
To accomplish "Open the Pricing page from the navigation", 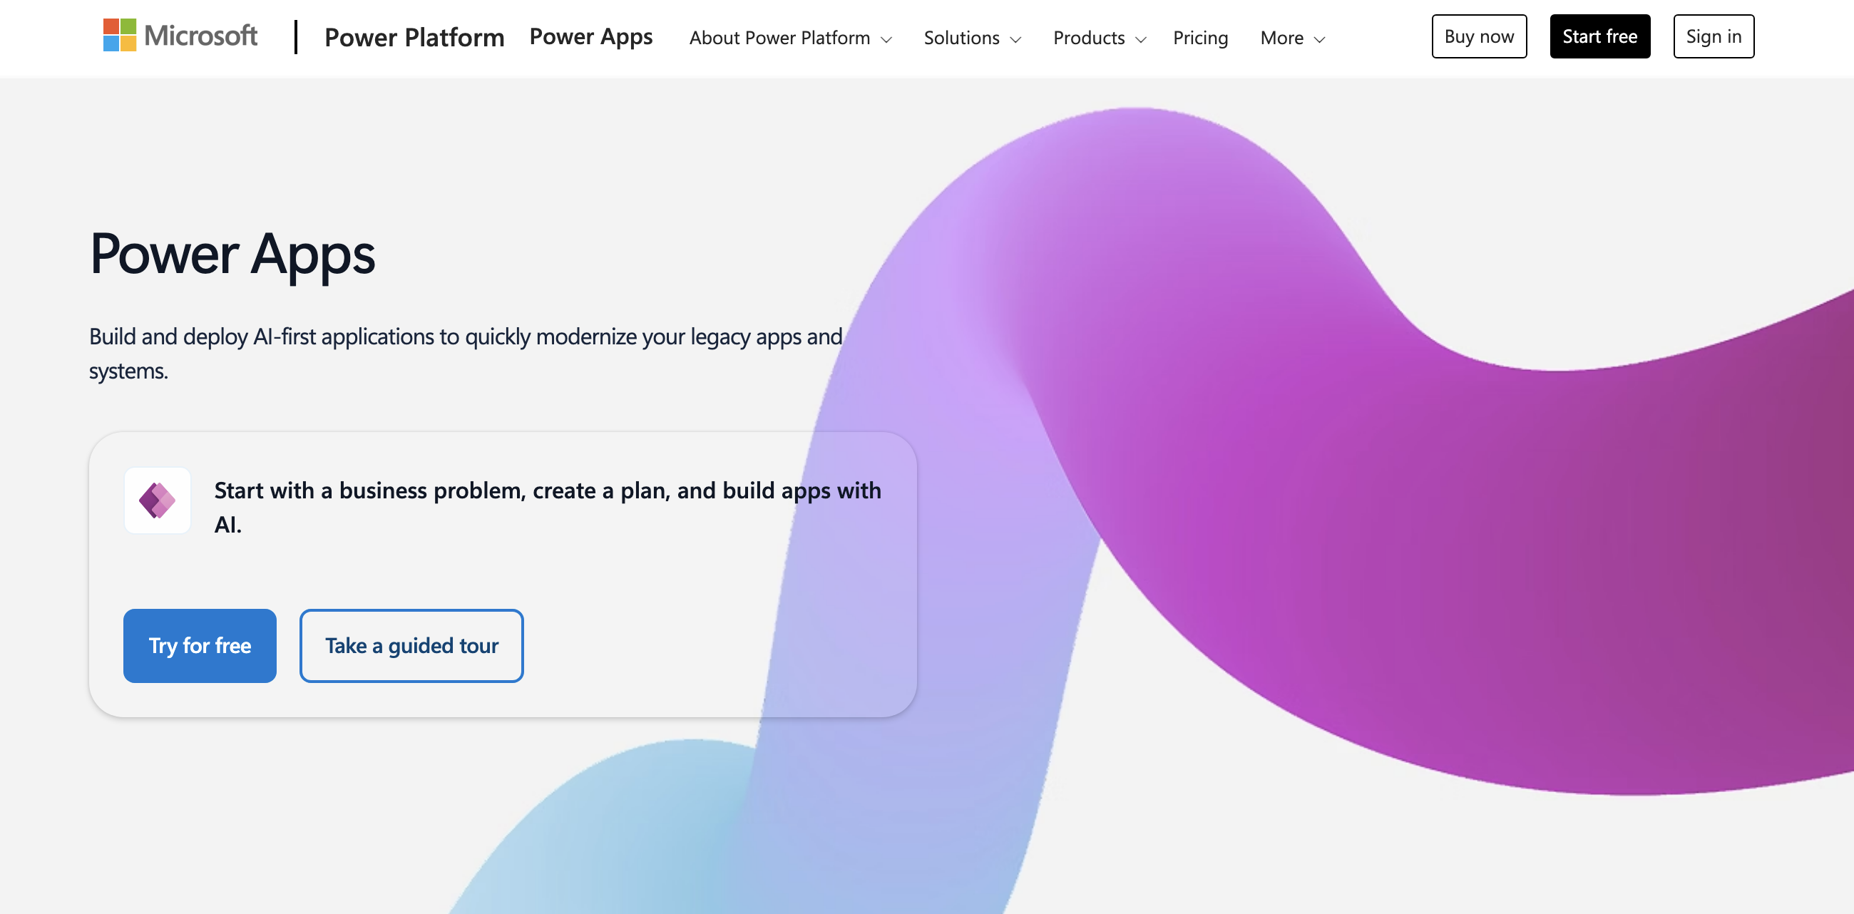I will click(1201, 37).
